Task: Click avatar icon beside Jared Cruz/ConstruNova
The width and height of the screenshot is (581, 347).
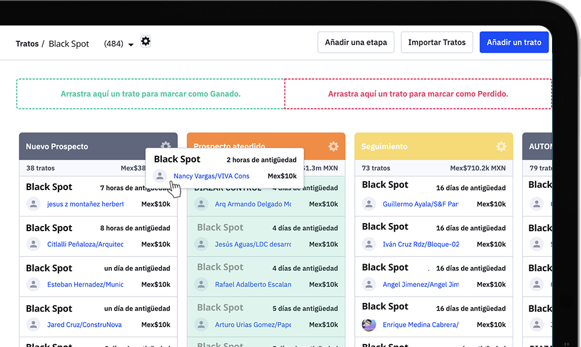Action: tap(34, 324)
